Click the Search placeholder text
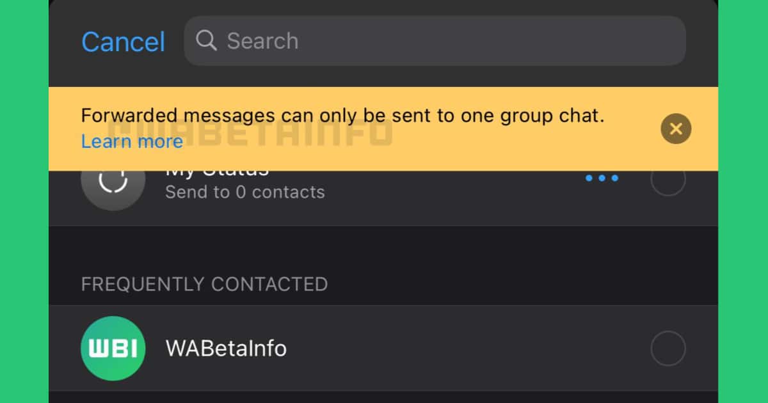 pos(262,41)
